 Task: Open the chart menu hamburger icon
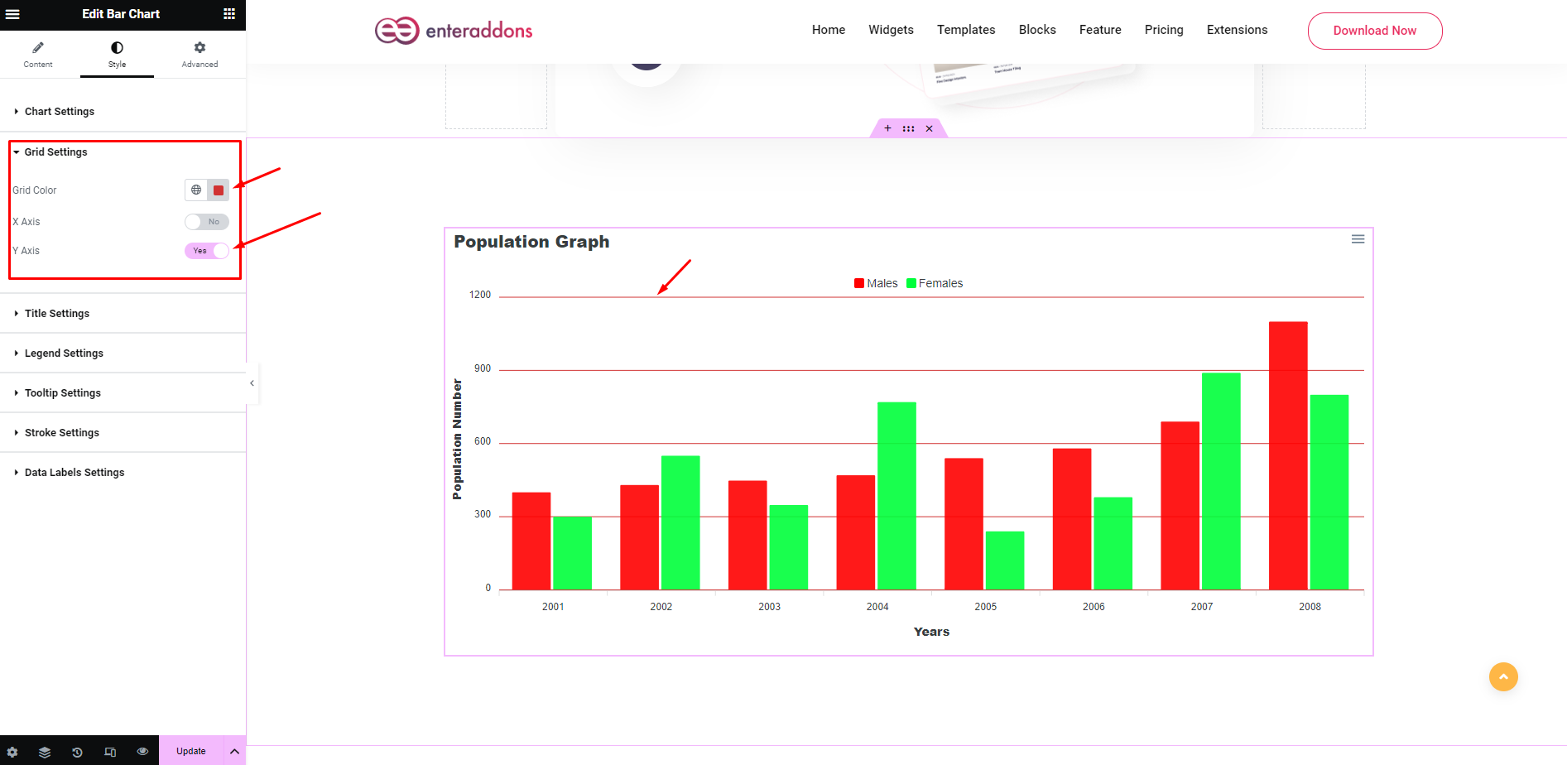coord(1358,239)
